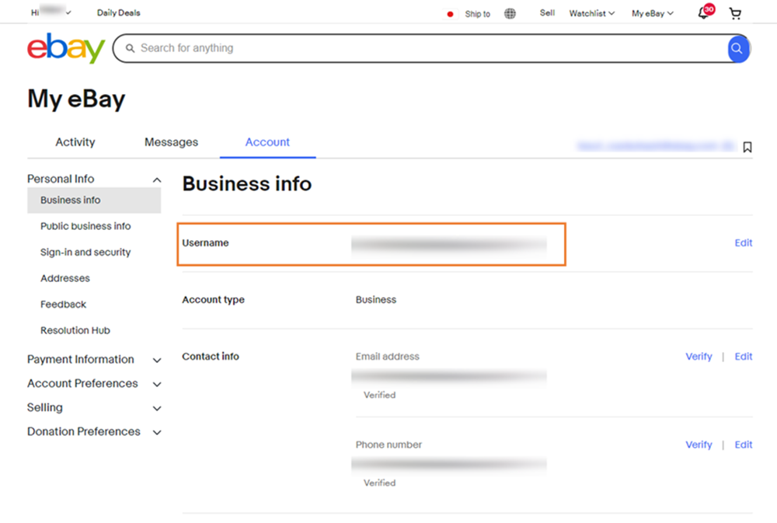Verify the phone number
Viewport: 777px width, 523px height.
click(x=699, y=445)
